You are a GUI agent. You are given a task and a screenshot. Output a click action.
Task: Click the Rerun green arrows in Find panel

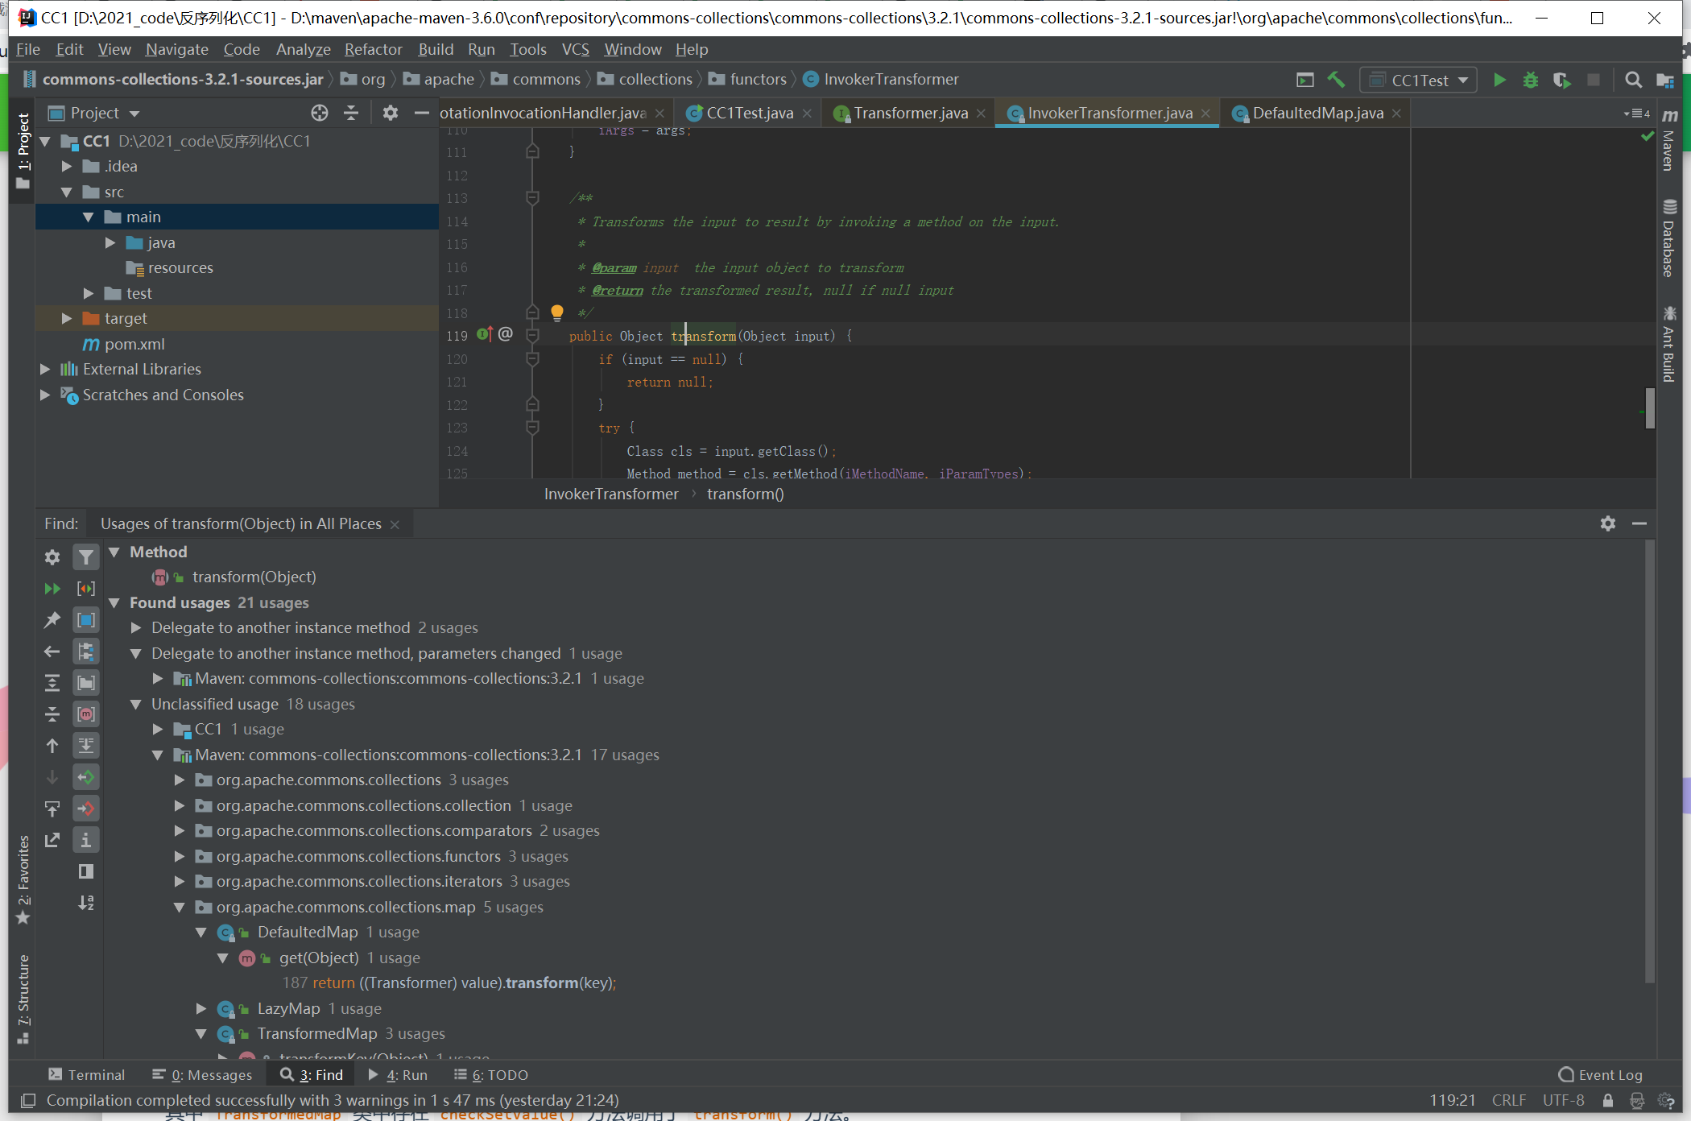[x=52, y=589]
